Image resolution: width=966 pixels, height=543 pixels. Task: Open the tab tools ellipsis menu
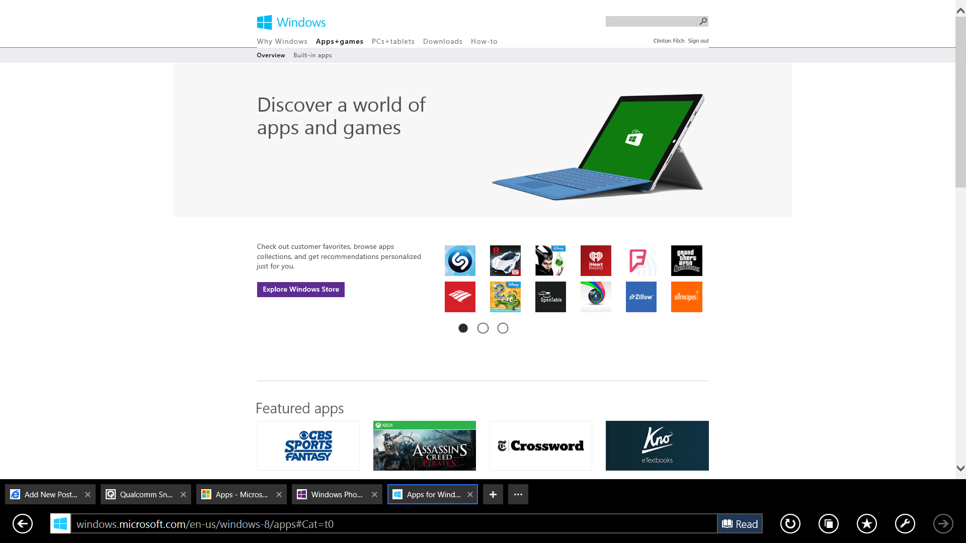(518, 494)
